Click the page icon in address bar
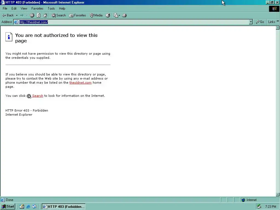Viewport: 280px width, 210px height. (16, 22)
